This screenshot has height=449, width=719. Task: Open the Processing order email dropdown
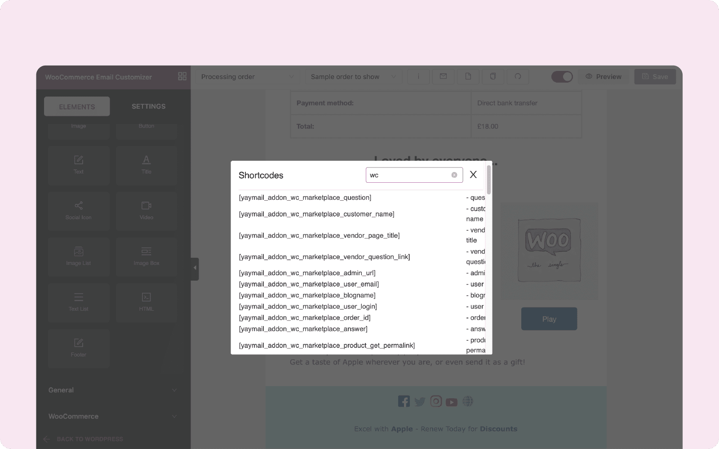click(x=248, y=77)
